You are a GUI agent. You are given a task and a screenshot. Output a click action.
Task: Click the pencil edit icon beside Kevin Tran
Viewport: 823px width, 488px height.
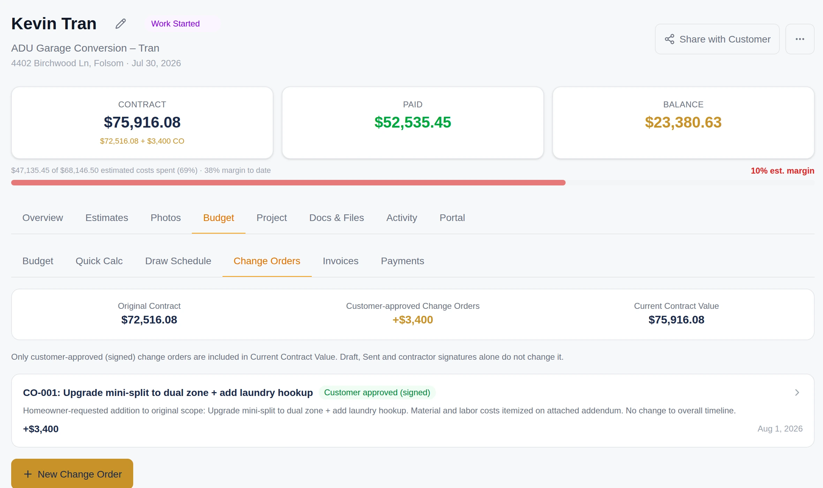121,24
